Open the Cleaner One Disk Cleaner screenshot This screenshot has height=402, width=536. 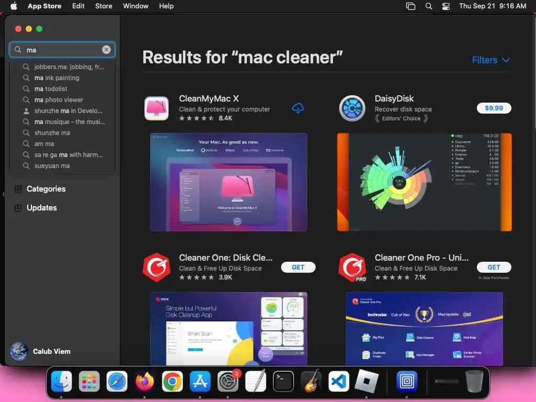229,329
